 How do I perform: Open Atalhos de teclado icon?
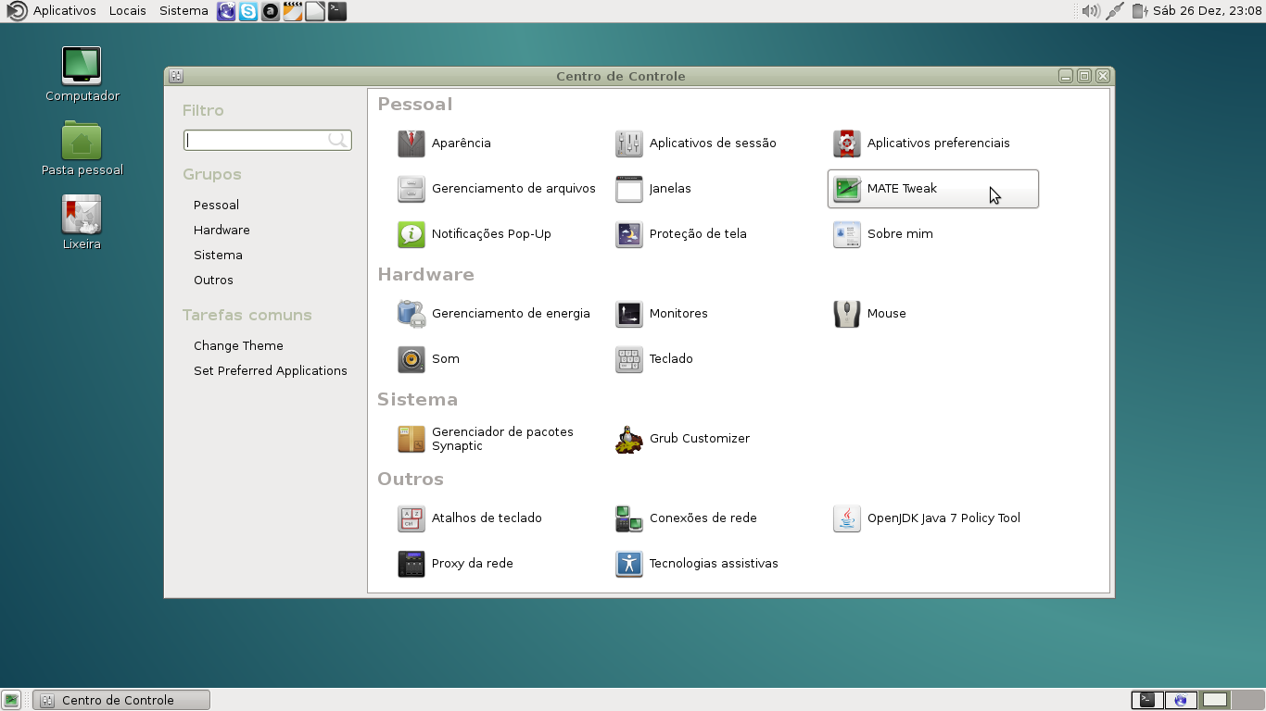[411, 518]
